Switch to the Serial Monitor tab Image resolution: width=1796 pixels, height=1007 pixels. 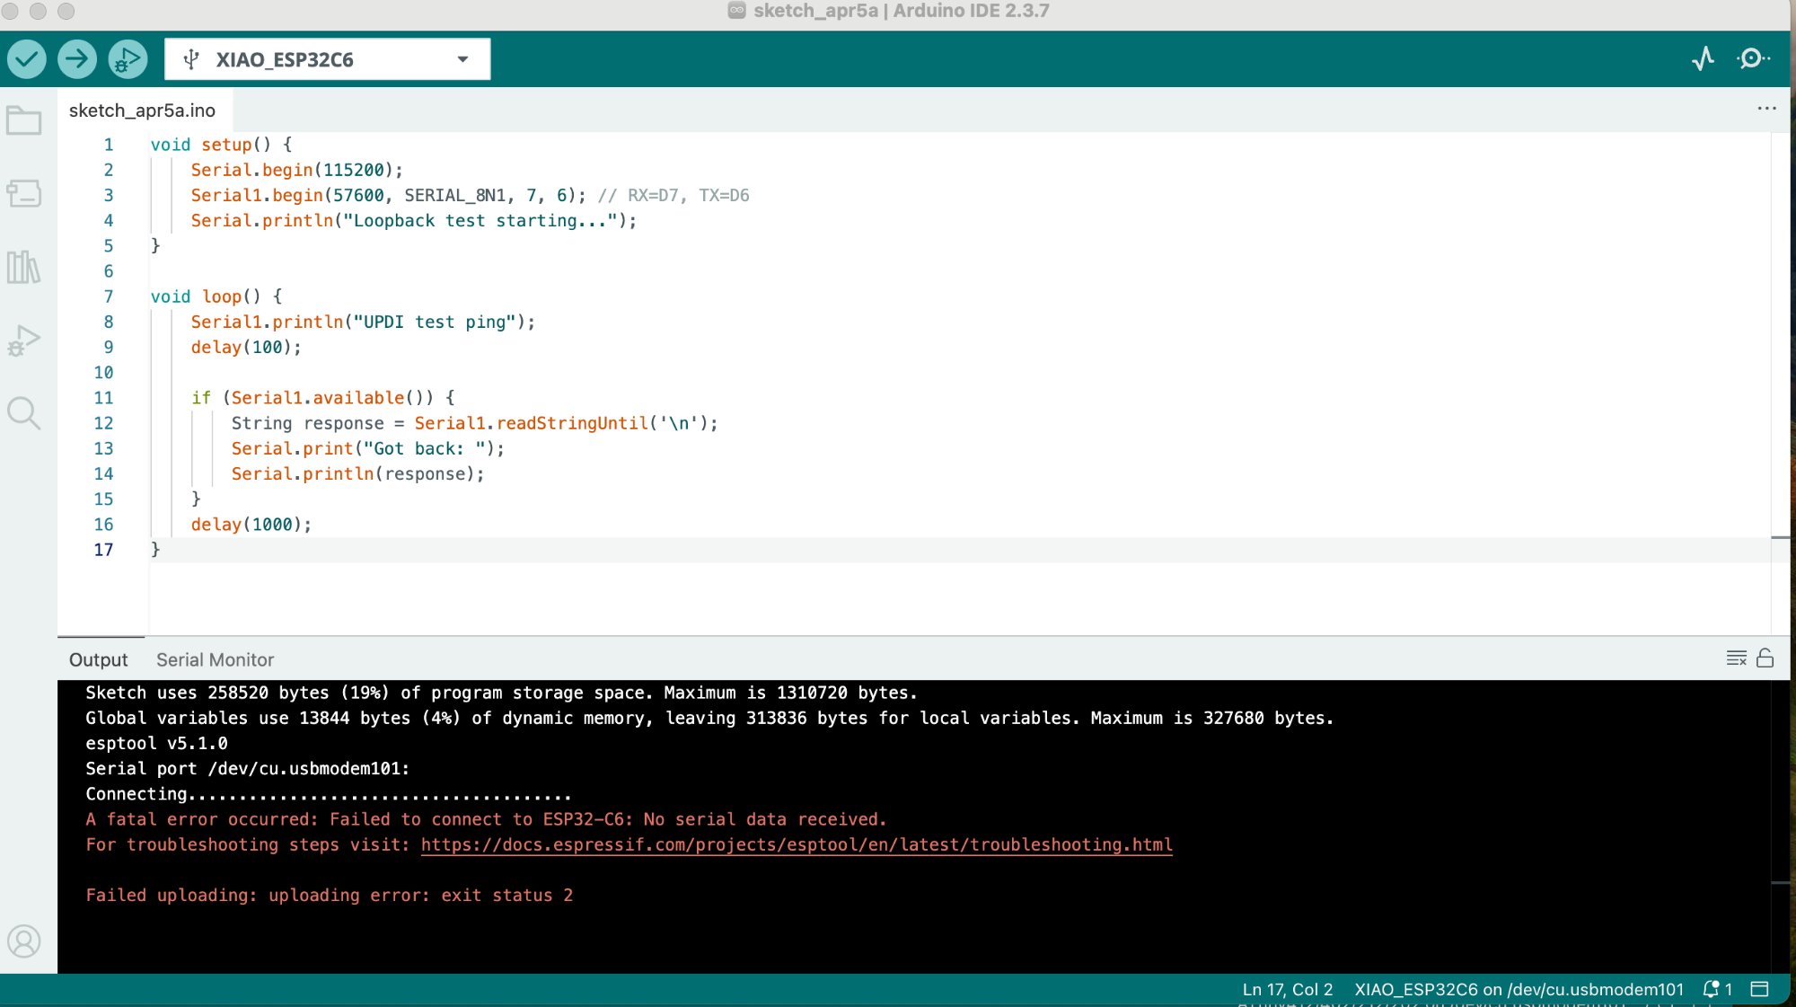(215, 659)
